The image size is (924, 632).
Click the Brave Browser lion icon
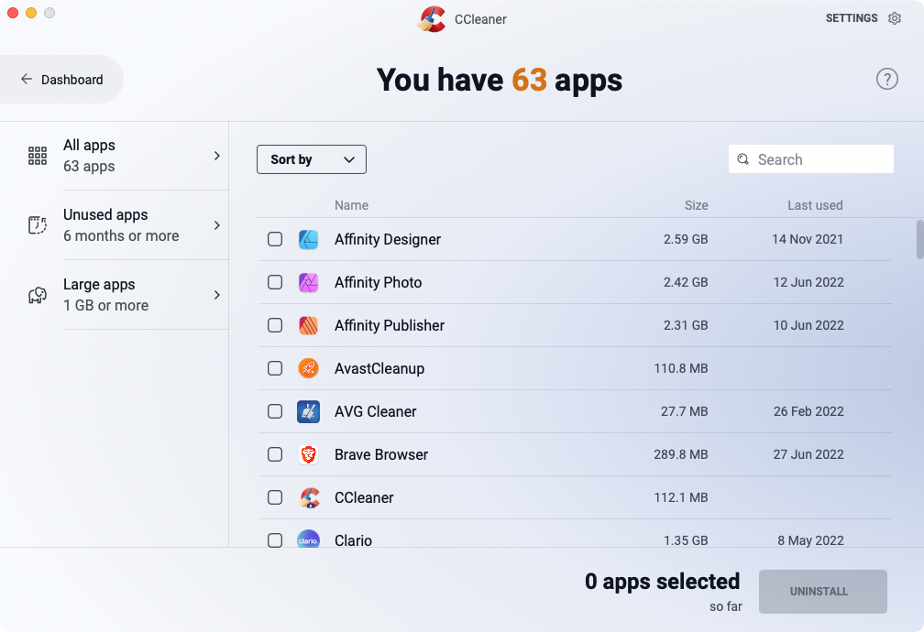(308, 454)
